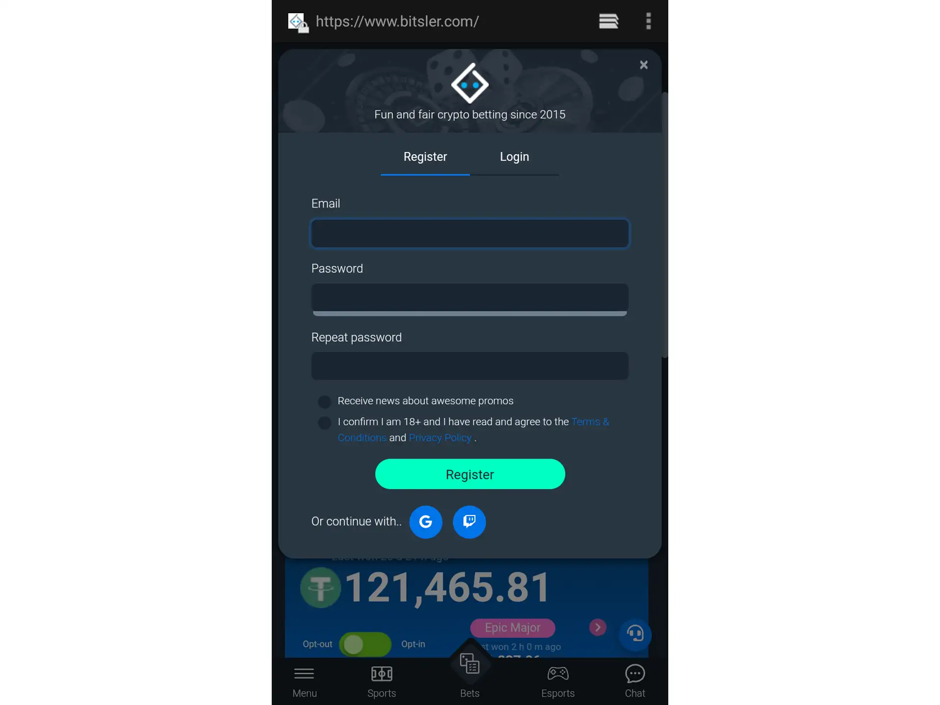Open the browser tab list
Viewport: 940px width, 705px height.
[609, 21]
